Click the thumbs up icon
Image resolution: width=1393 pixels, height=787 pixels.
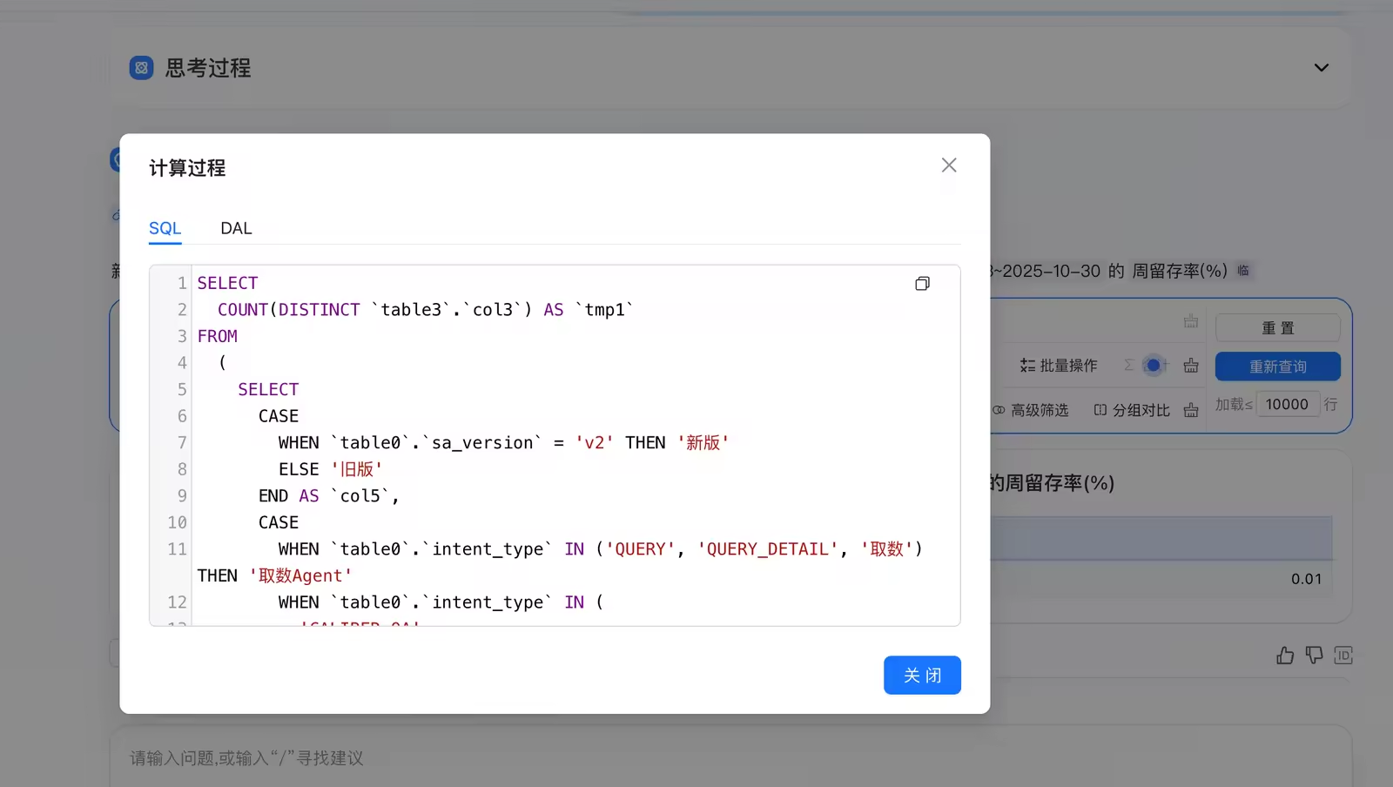[x=1284, y=656]
